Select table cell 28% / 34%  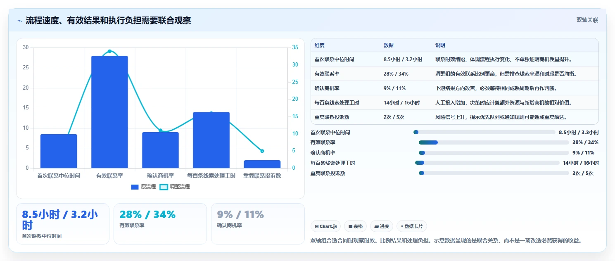point(396,74)
